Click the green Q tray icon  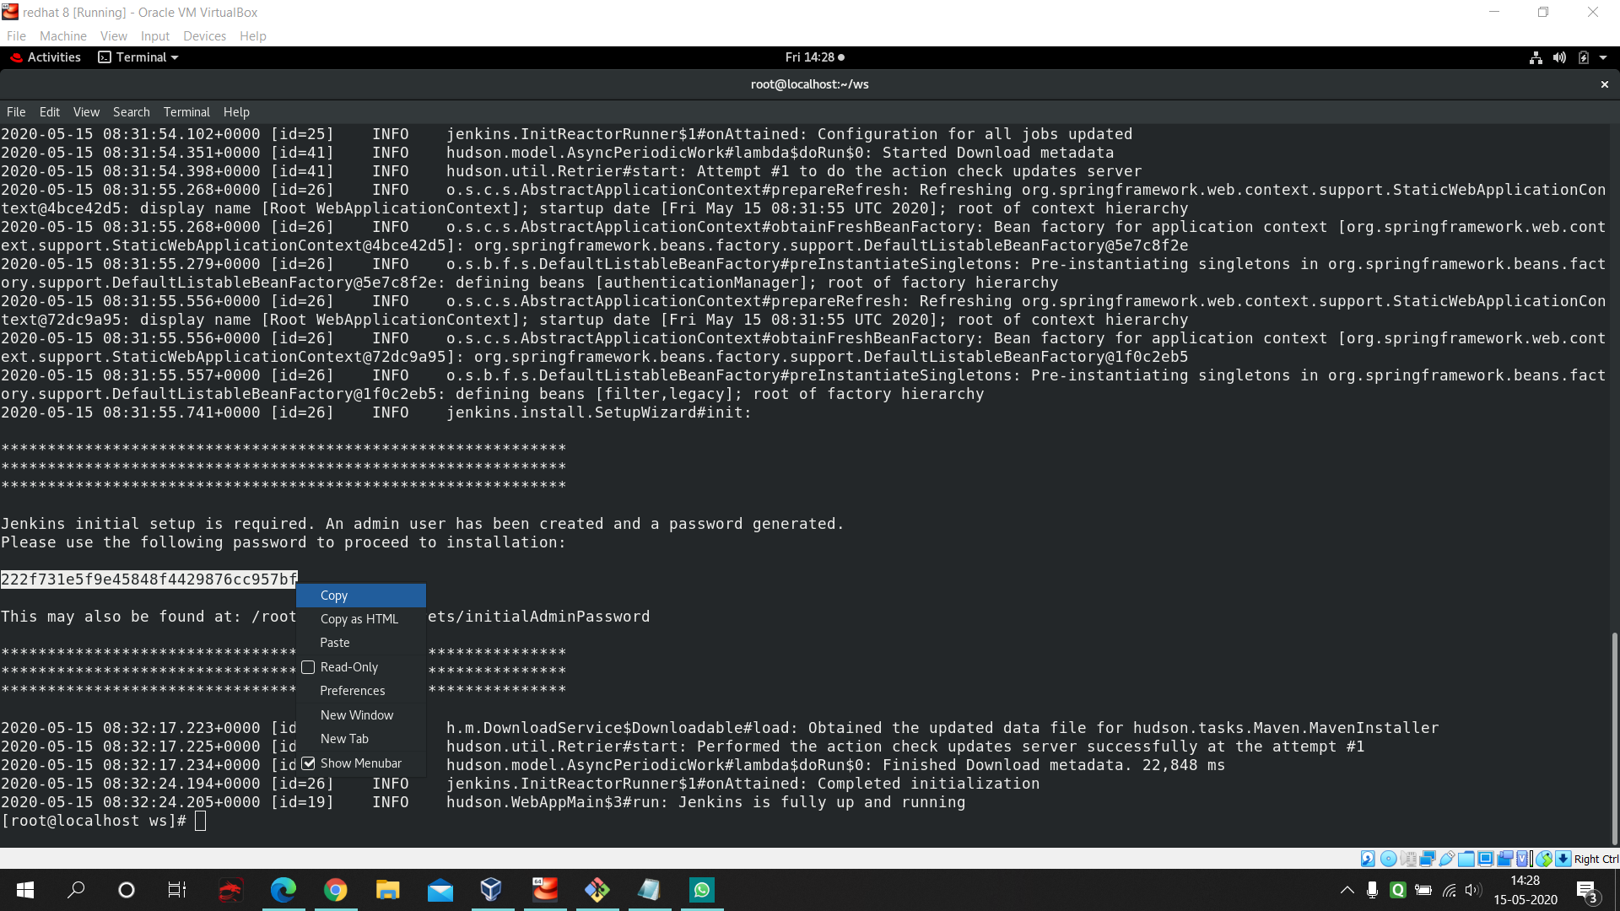coord(1398,890)
